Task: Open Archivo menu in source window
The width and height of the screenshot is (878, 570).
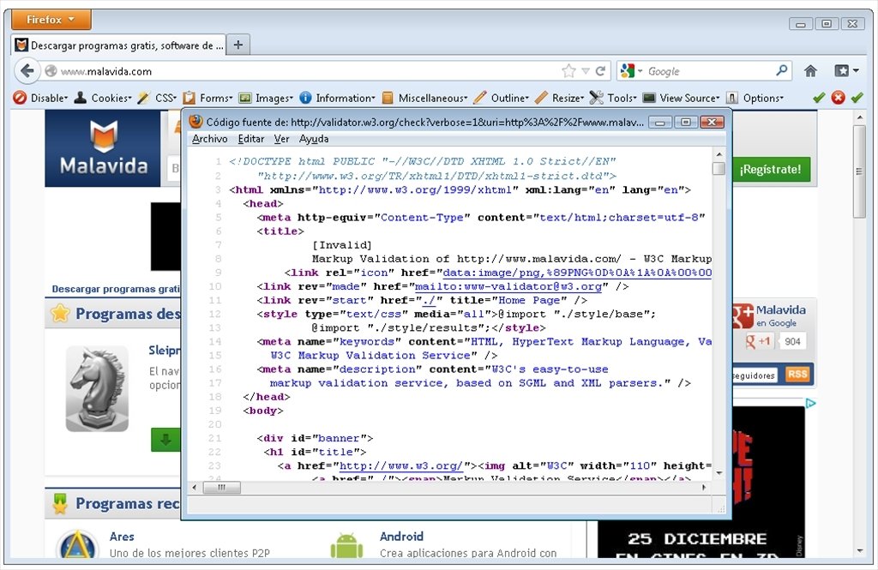Action: pos(209,139)
